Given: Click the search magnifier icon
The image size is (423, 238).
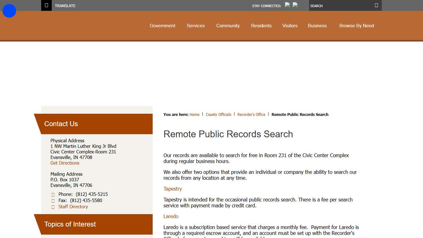Looking at the screenshot, I should (376, 5).
